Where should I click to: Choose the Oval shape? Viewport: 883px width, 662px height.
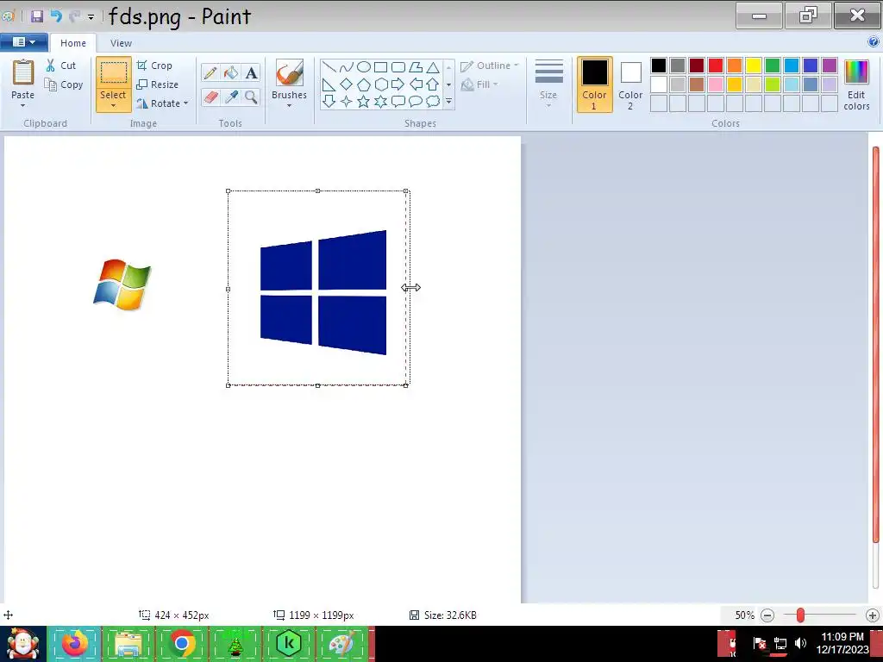[364, 67]
